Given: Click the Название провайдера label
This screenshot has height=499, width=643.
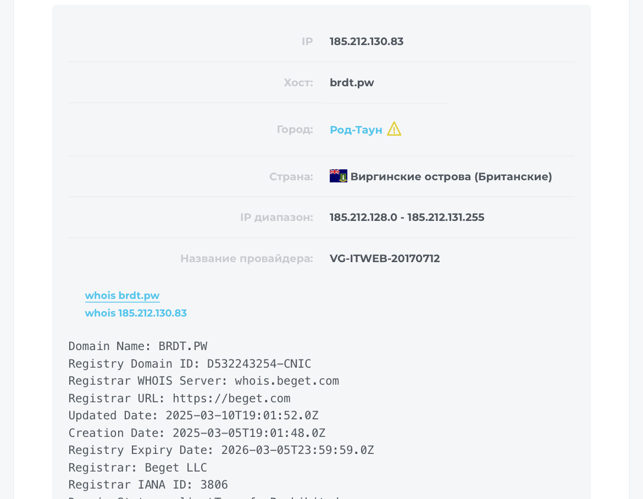Looking at the screenshot, I should [x=246, y=259].
